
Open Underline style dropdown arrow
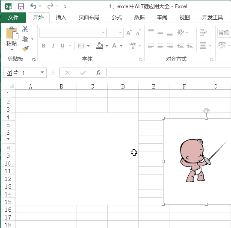tap(70, 46)
